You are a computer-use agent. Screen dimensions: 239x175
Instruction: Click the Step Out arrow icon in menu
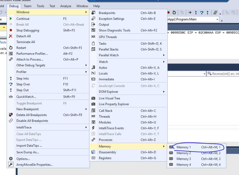click(x=11, y=90)
